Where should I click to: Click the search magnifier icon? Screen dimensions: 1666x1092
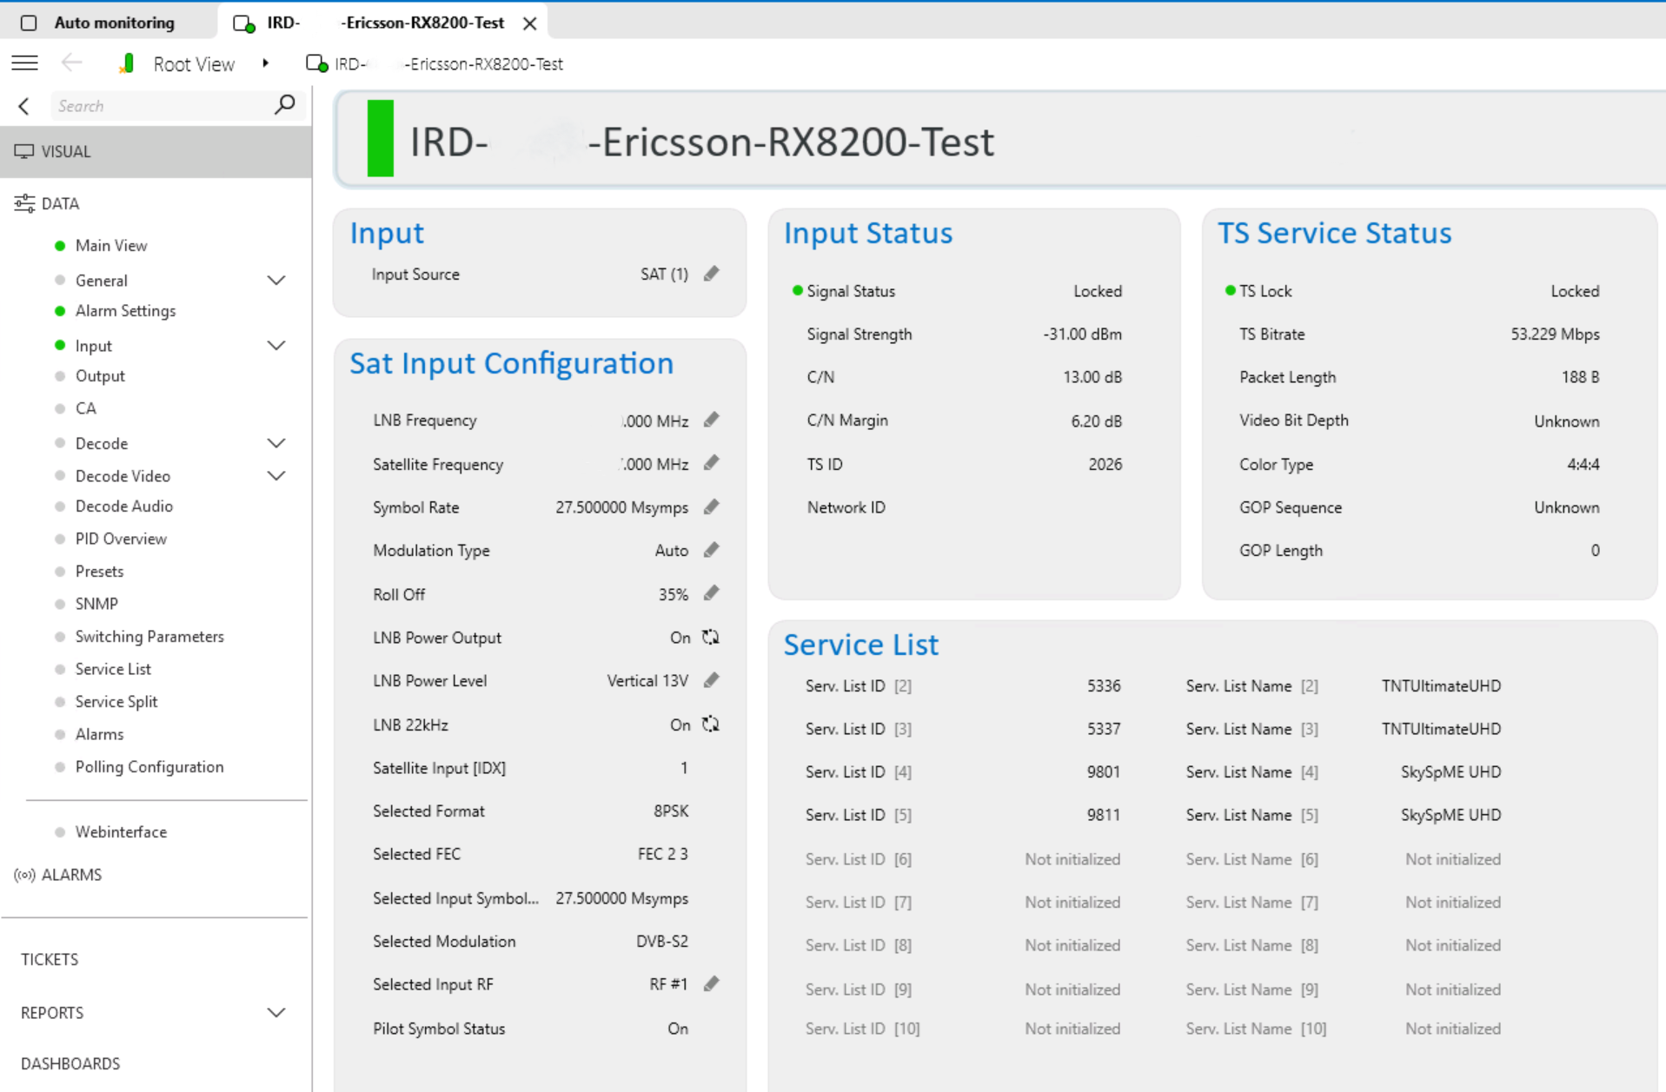pyautogui.click(x=284, y=105)
